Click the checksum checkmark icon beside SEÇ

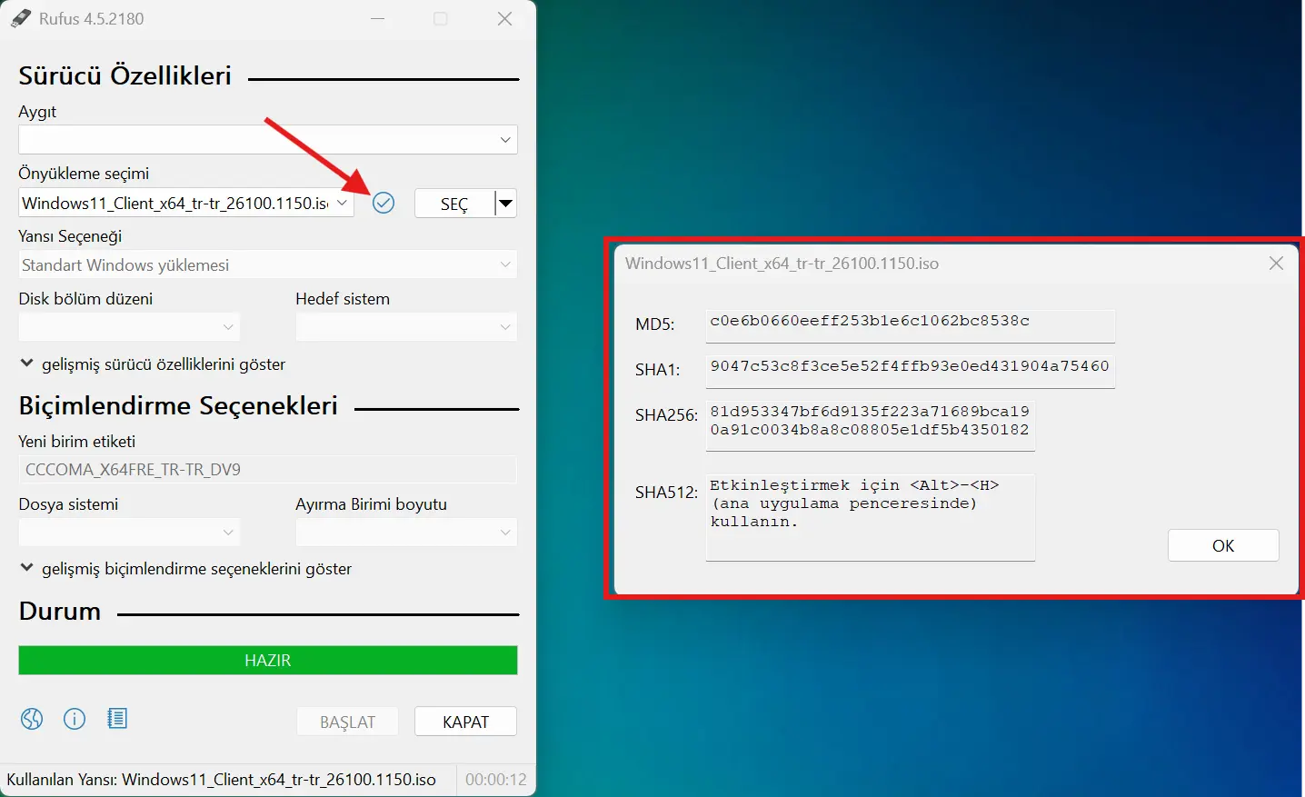(x=384, y=203)
